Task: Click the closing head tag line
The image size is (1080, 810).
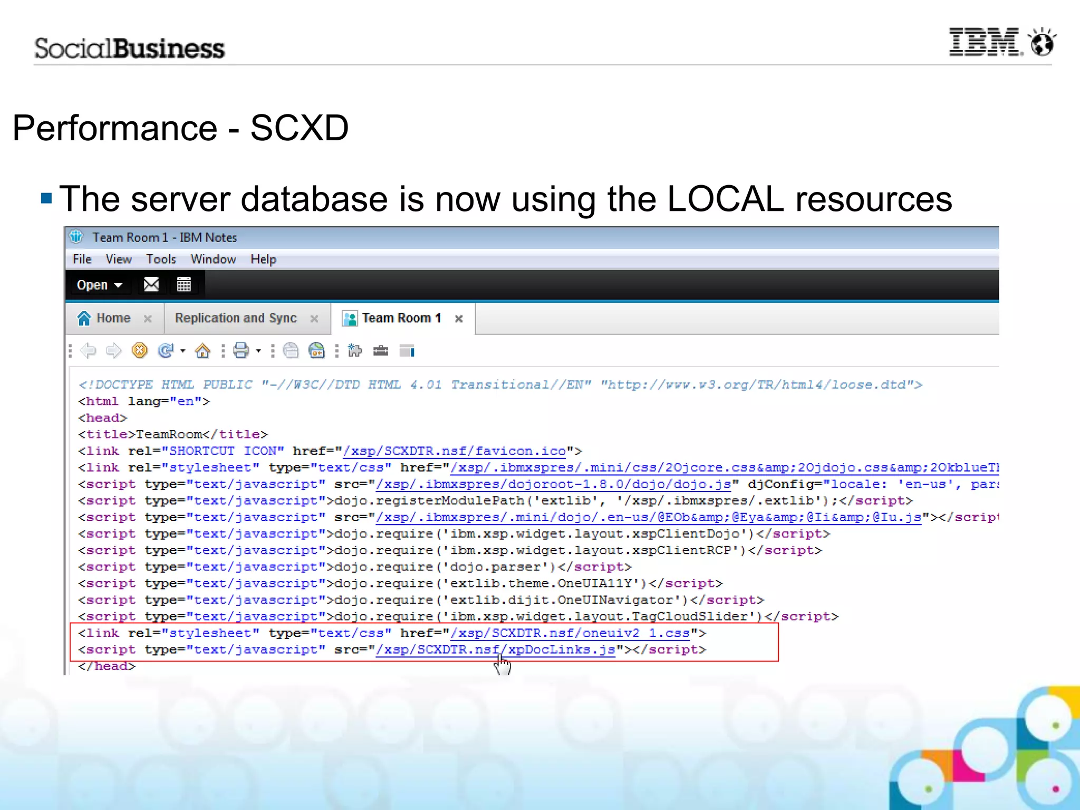Action: (107, 666)
